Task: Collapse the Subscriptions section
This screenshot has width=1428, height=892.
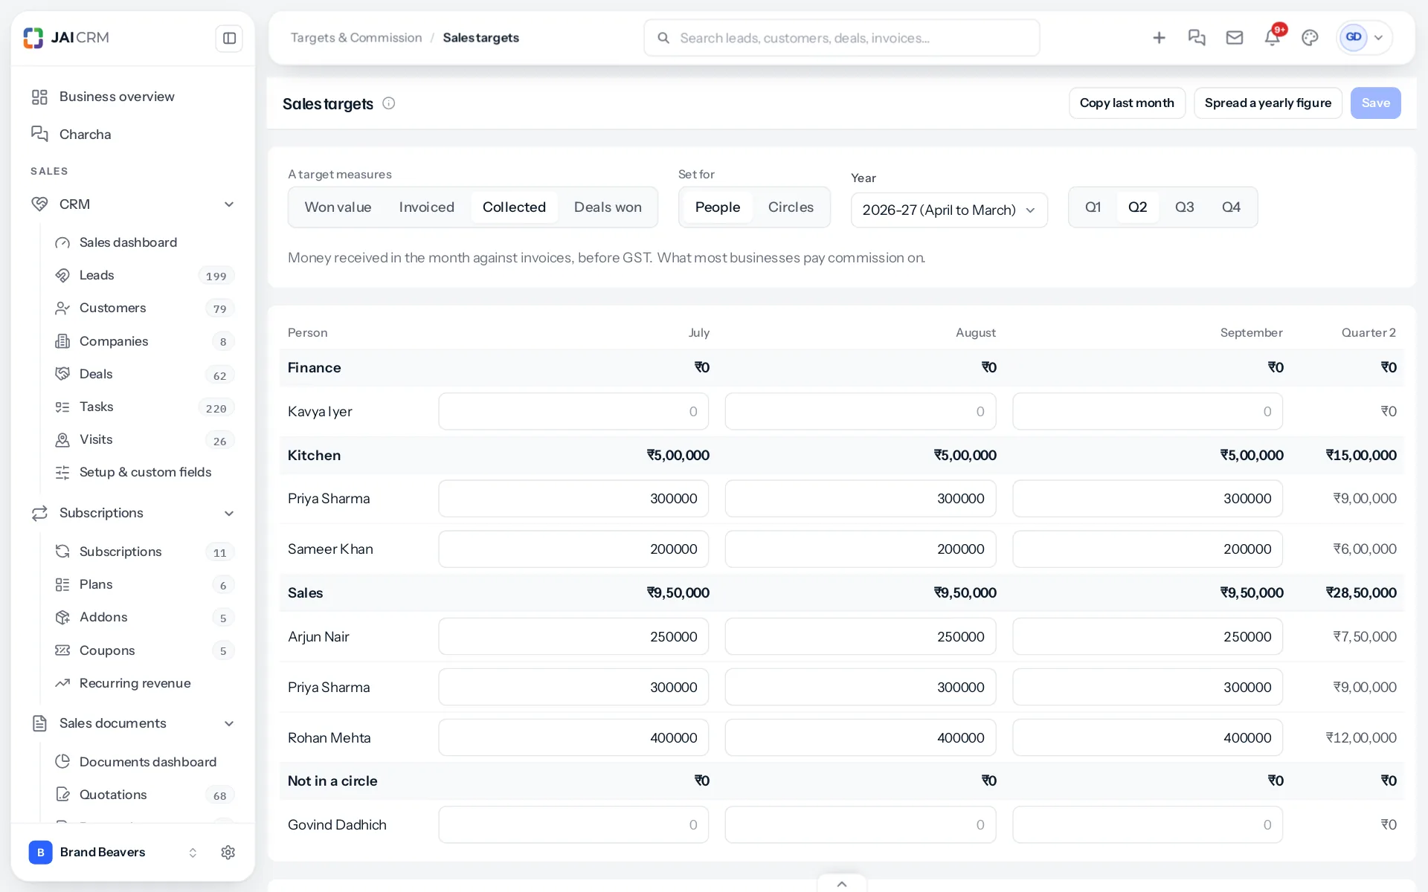Action: pyautogui.click(x=229, y=514)
